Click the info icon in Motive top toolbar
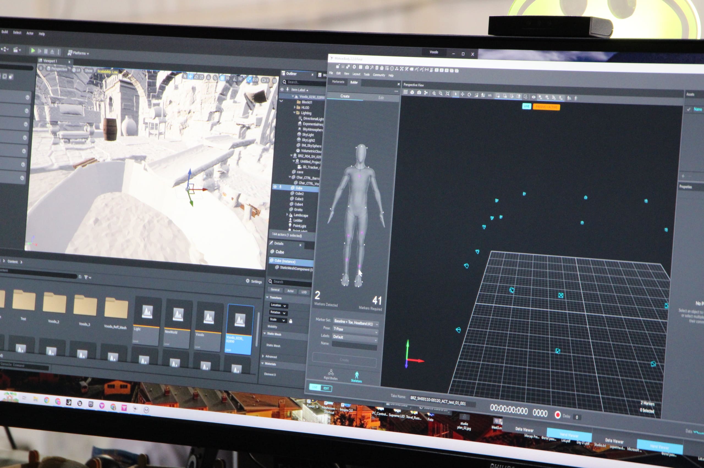 pos(392,68)
